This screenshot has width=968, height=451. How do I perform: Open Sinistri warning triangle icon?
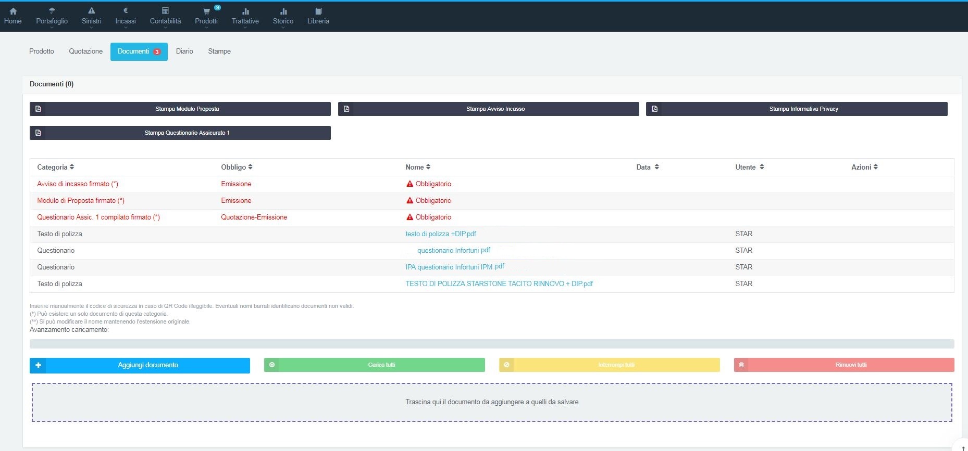click(x=92, y=11)
